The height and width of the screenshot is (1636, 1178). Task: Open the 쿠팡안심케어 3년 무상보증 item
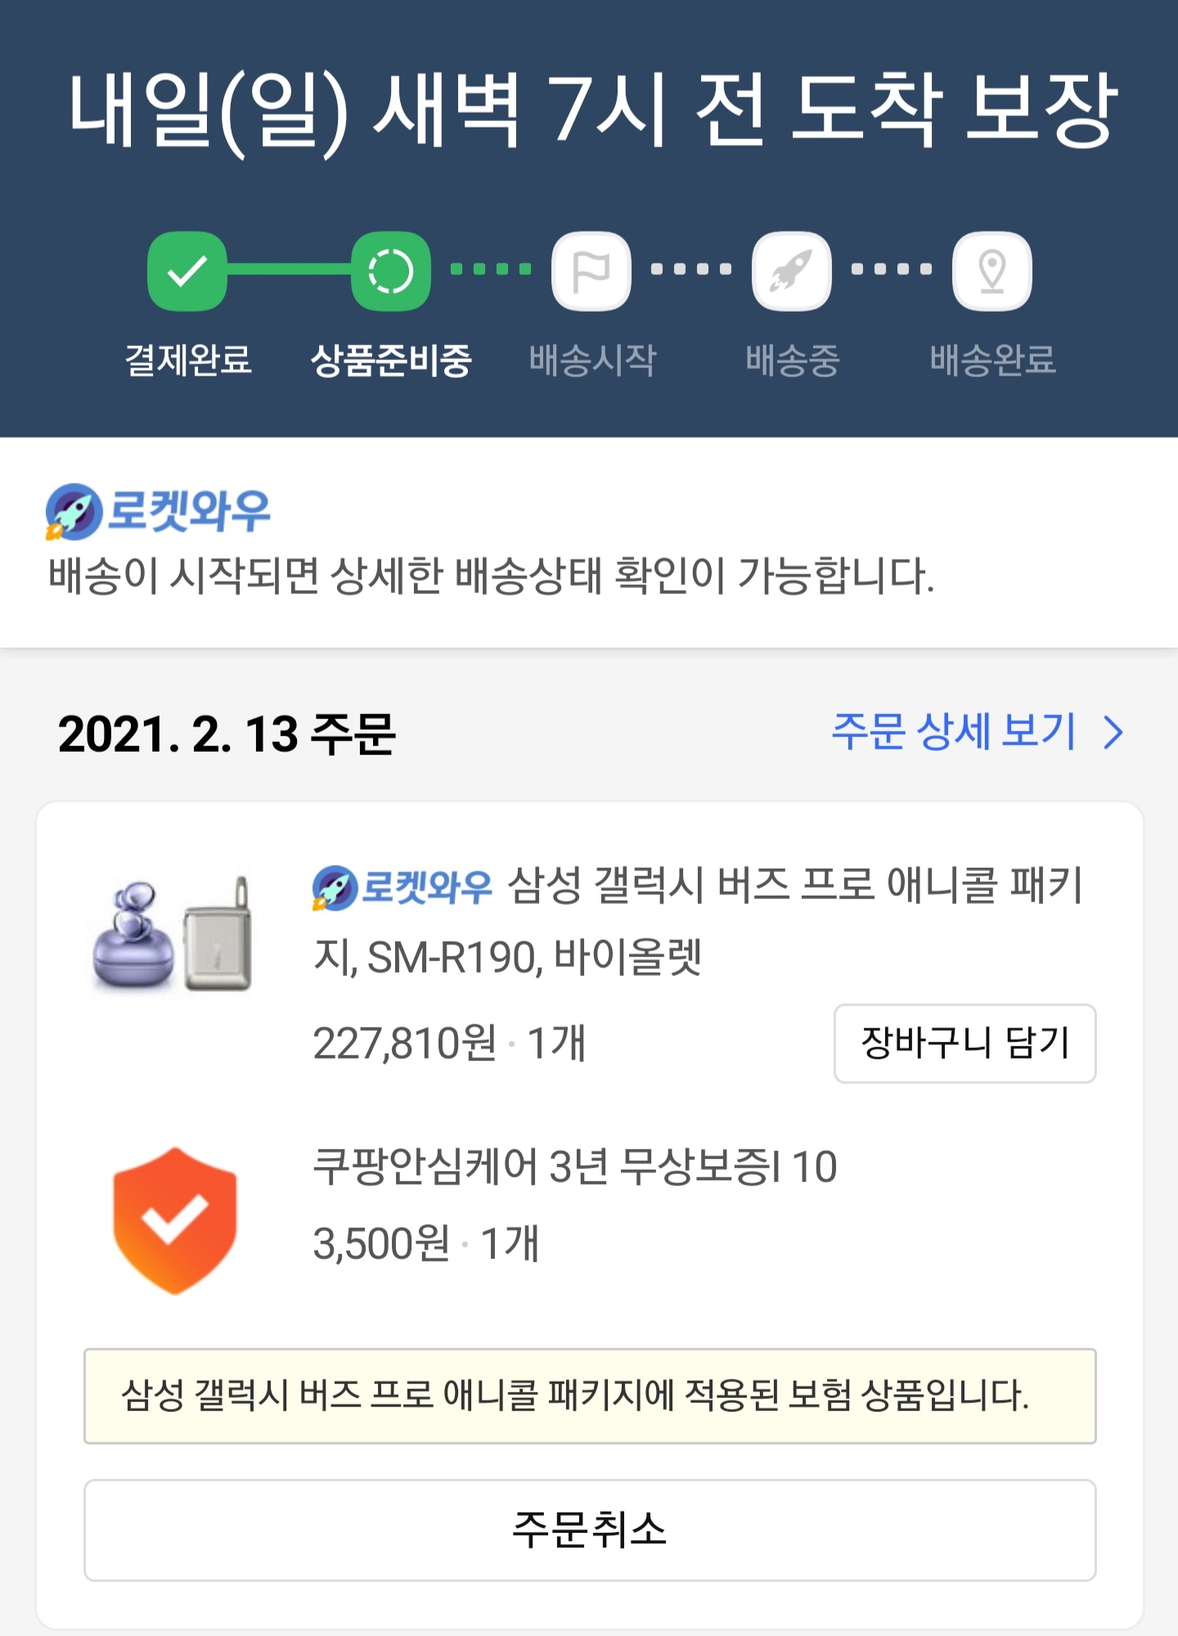click(x=574, y=1166)
